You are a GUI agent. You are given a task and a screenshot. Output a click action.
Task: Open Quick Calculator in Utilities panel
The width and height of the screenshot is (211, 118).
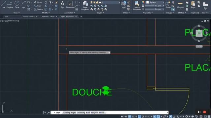[187, 10]
